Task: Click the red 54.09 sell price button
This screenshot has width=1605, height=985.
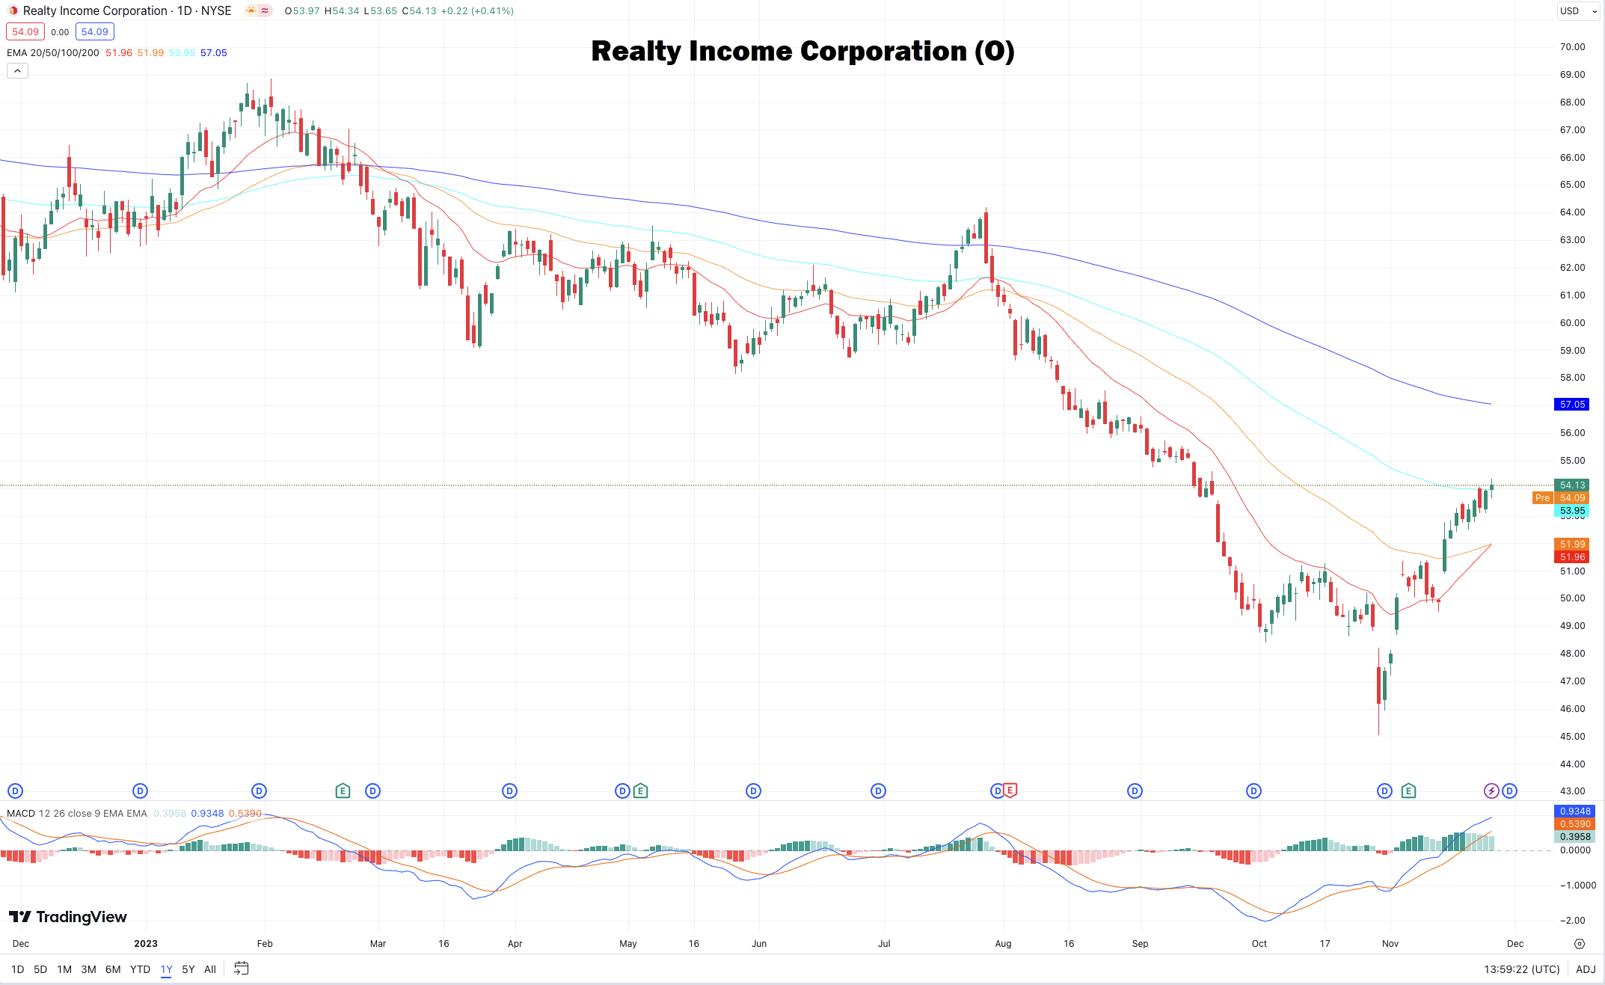Action: click(x=25, y=31)
